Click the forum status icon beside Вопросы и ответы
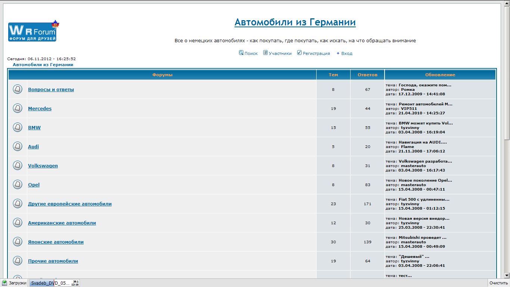 point(18,89)
